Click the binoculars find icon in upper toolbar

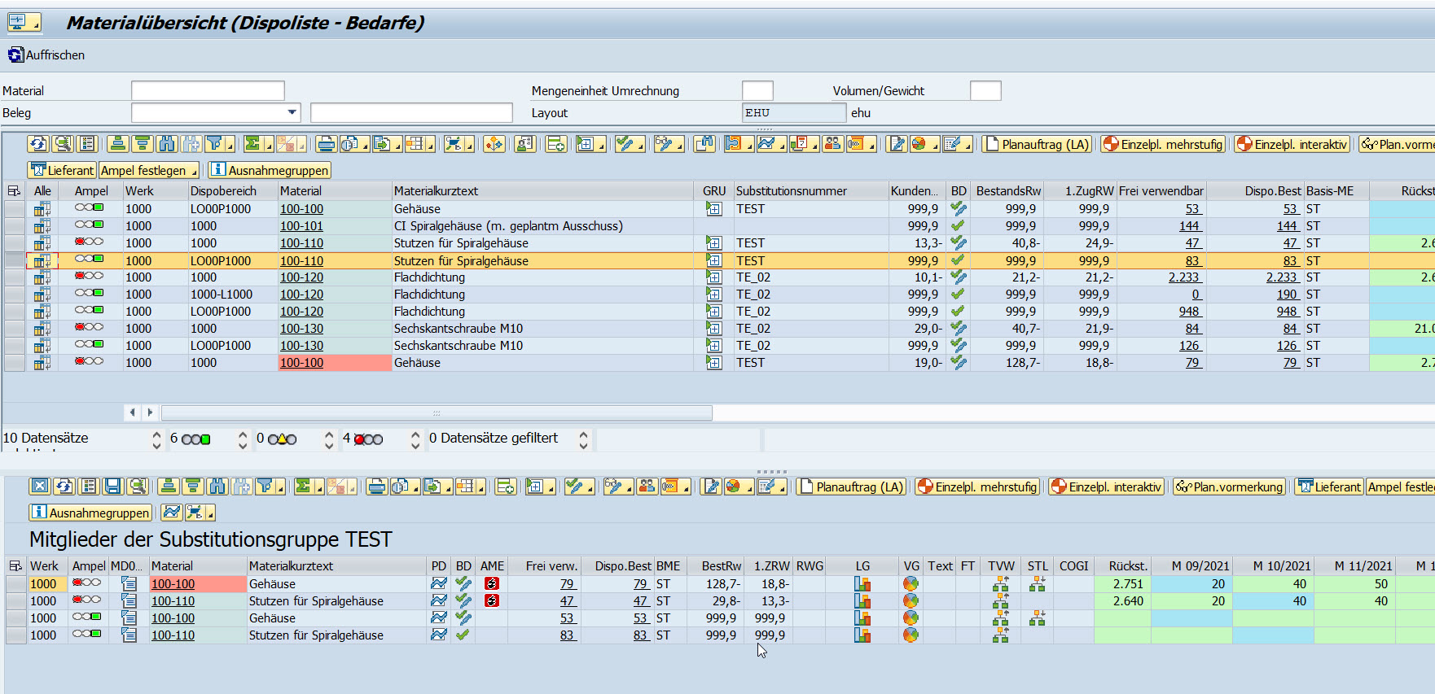pos(166,144)
